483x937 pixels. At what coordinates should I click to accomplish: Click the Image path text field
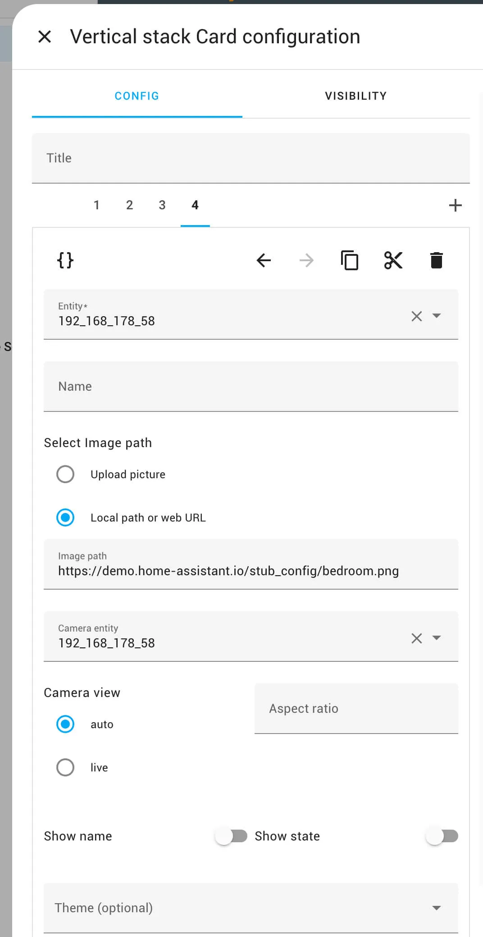click(x=251, y=564)
